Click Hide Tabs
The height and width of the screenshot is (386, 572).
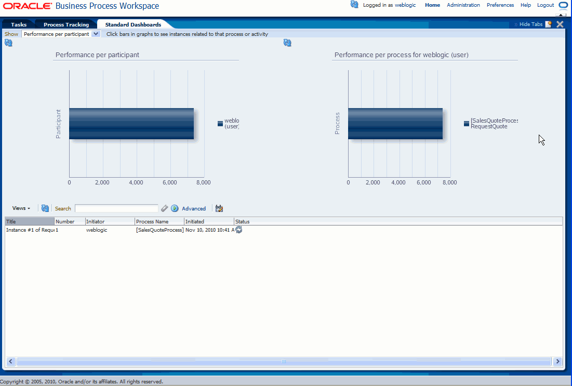pyautogui.click(x=531, y=24)
